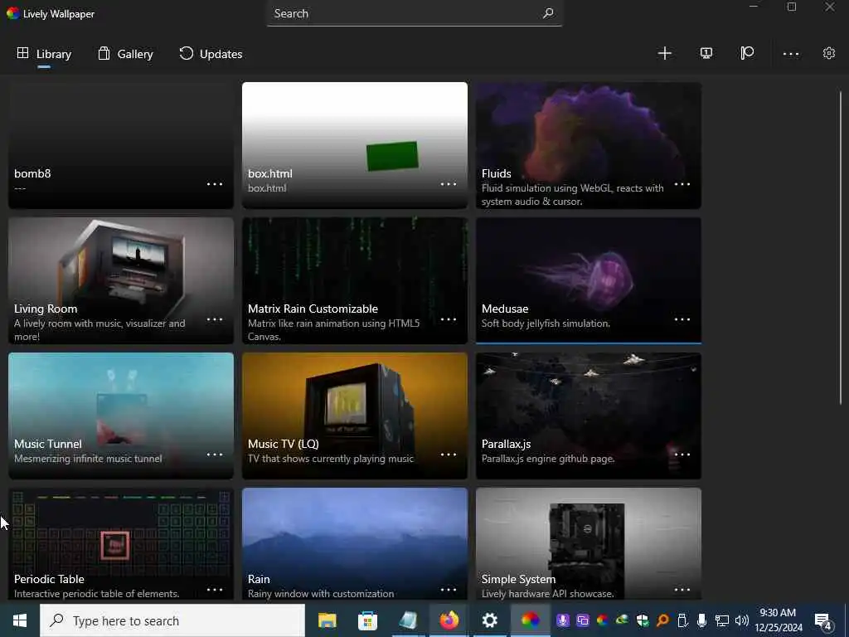Switch to the Updates tab
The image size is (849, 637).
click(x=211, y=54)
